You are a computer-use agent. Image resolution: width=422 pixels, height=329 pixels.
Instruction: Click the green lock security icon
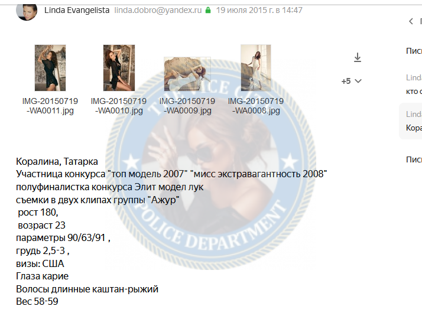[x=208, y=10]
